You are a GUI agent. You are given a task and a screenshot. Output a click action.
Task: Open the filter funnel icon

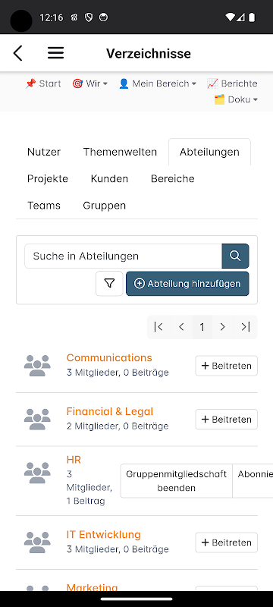[x=109, y=284]
